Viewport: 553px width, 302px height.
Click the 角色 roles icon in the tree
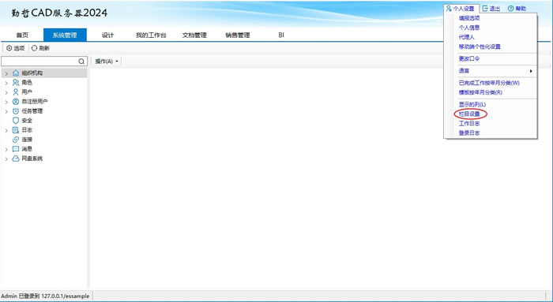click(x=16, y=82)
